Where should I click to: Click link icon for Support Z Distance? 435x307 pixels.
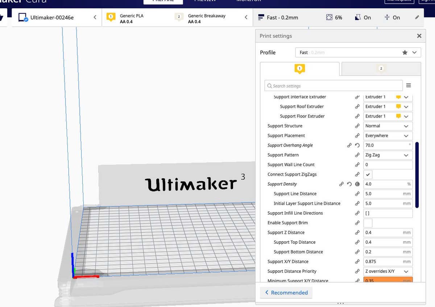357,233
